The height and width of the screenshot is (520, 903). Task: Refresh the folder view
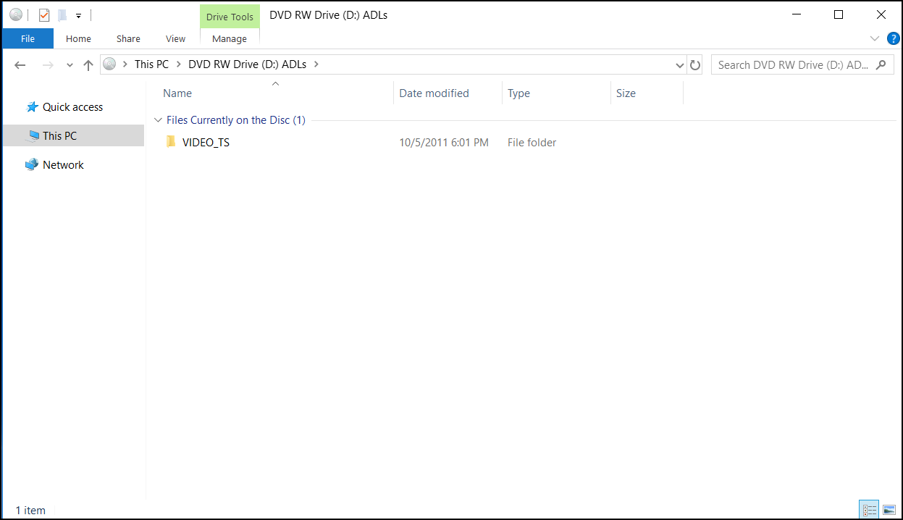(x=695, y=64)
